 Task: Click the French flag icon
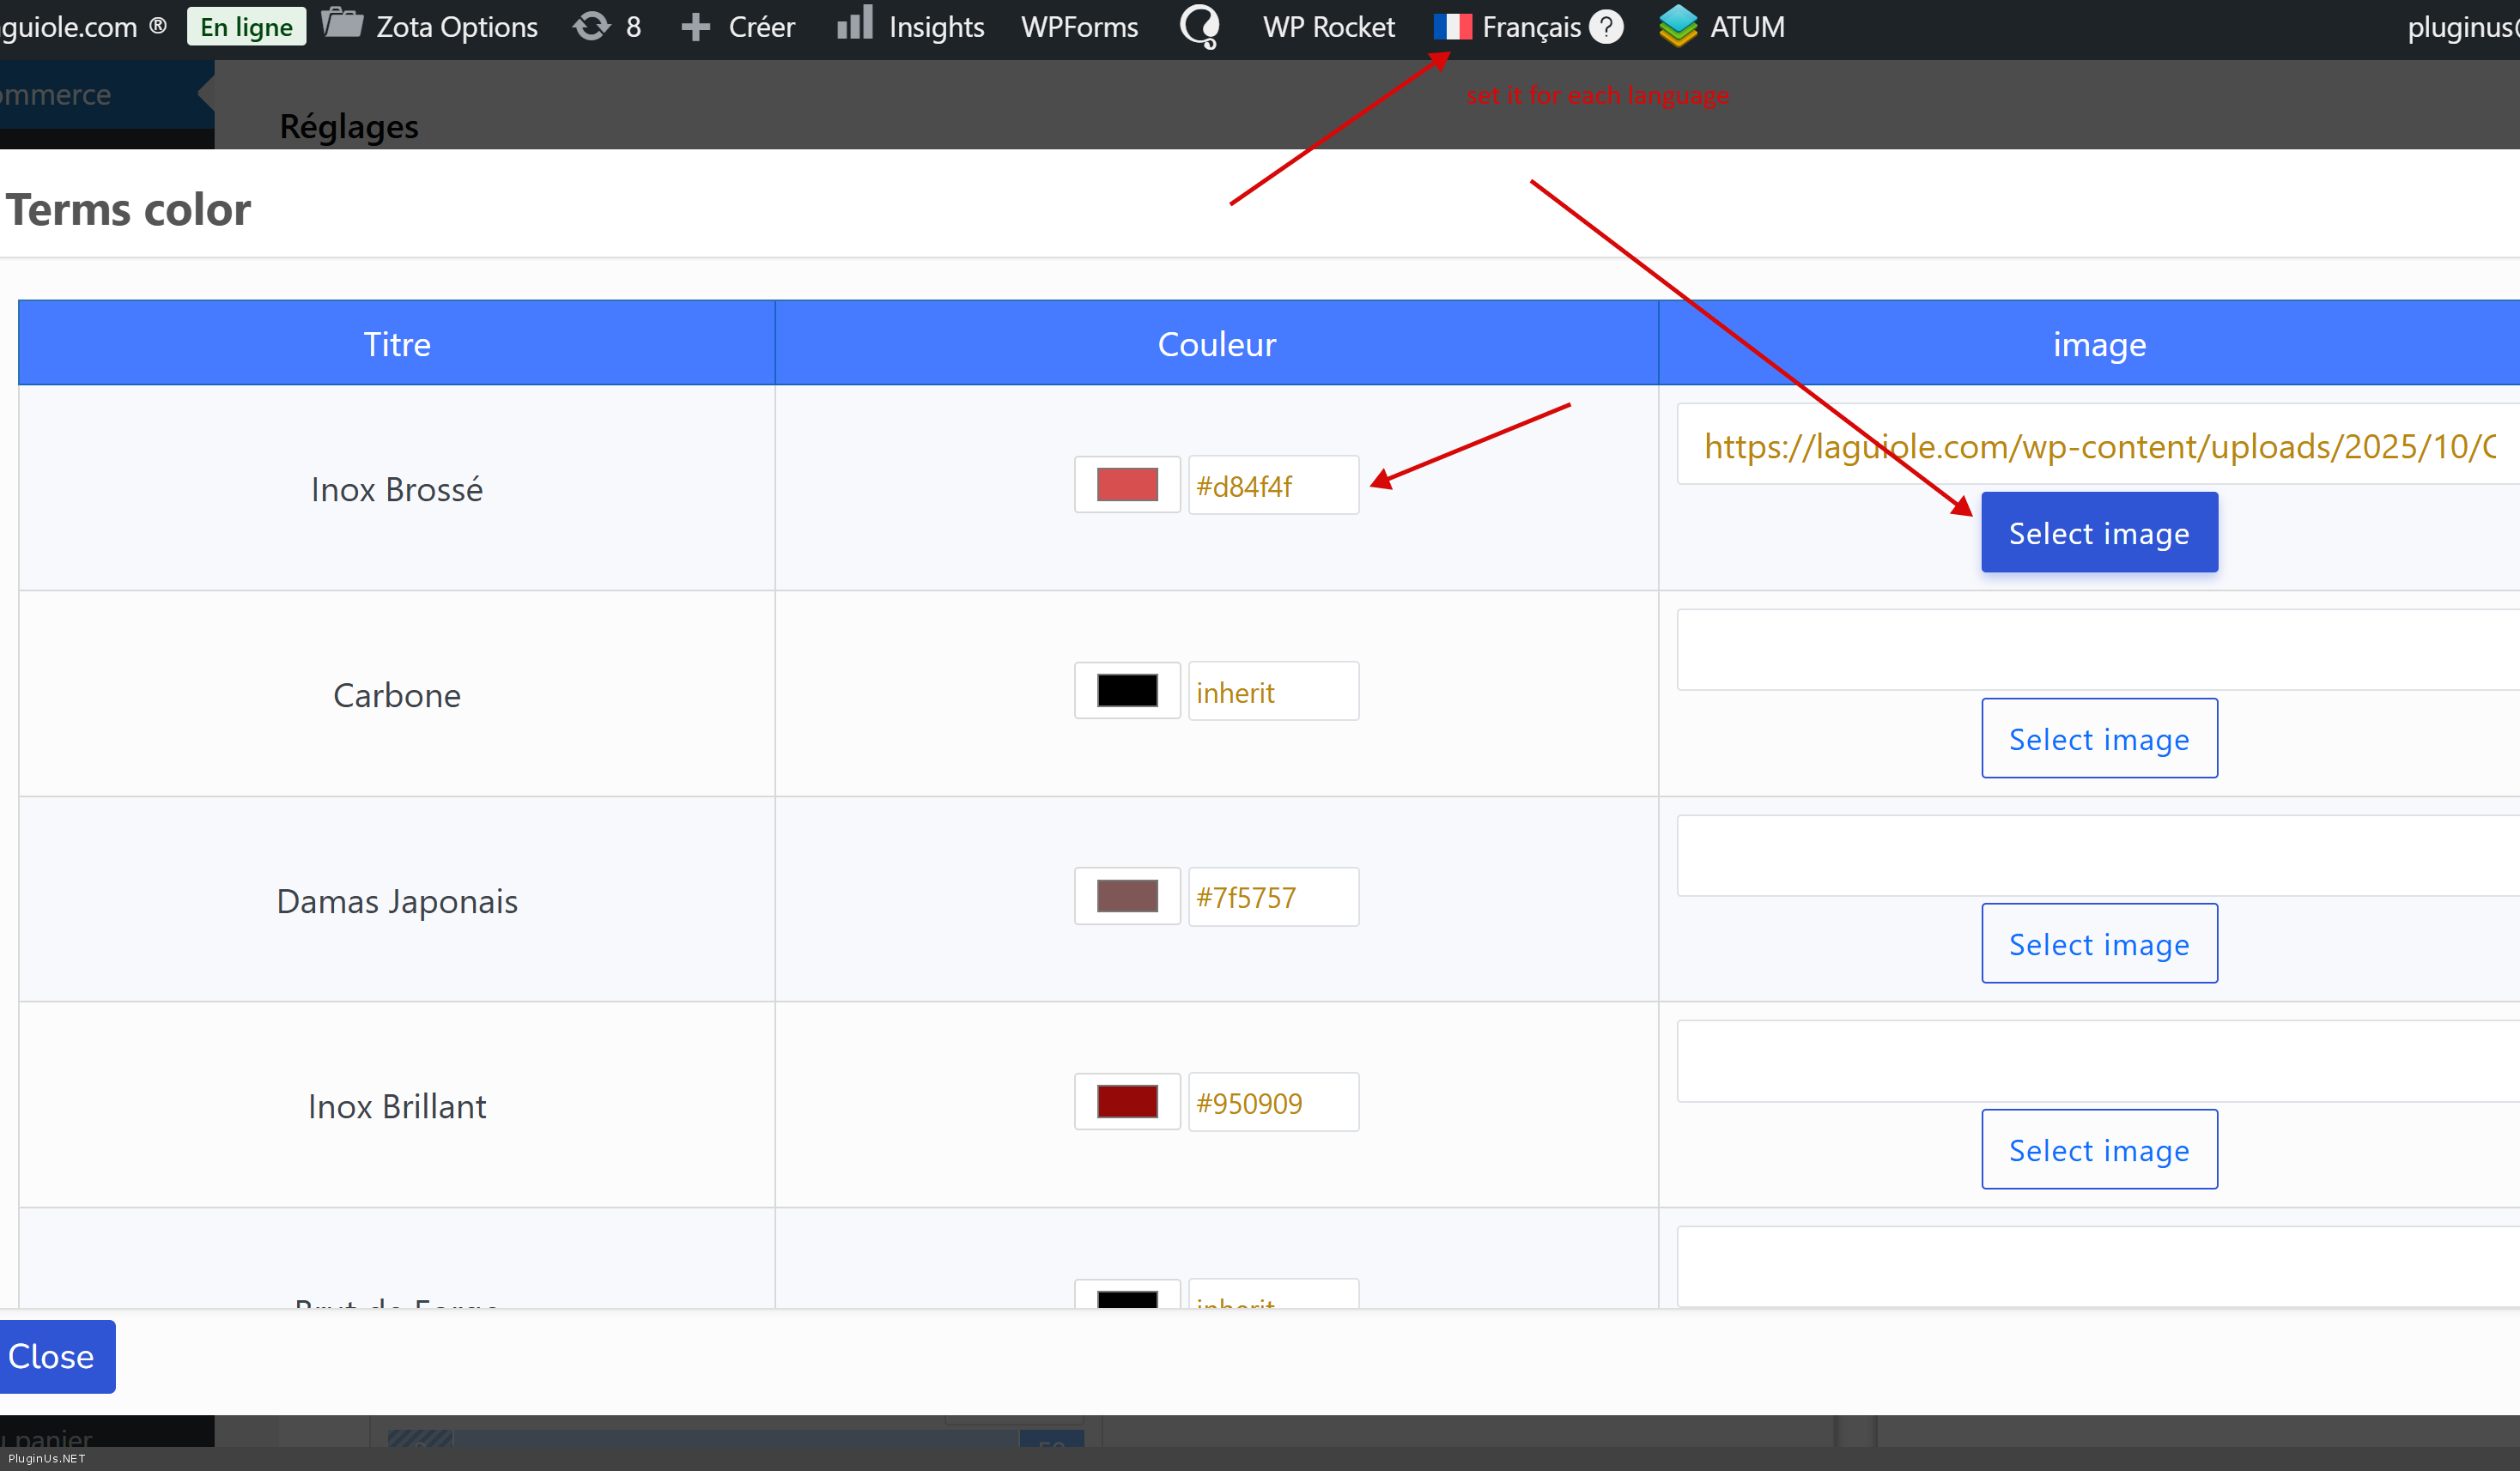coord(1452,27)
